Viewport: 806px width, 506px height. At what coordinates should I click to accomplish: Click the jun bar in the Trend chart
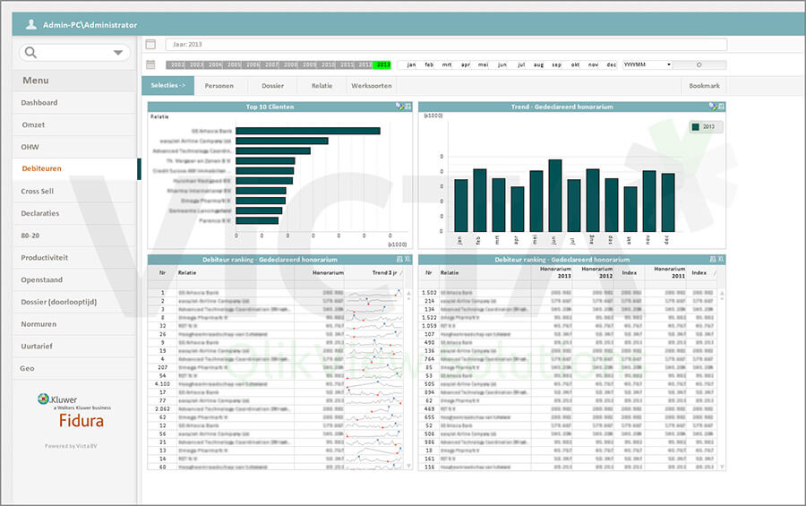coord(554,195)
